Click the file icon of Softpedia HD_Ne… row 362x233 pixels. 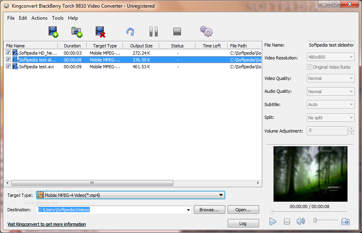coord(15,53)
